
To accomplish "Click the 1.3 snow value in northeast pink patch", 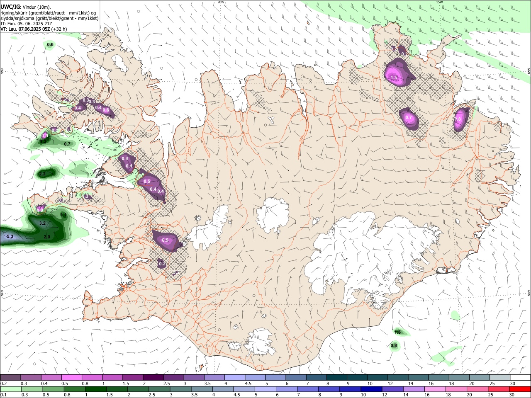I will (394, 78).
